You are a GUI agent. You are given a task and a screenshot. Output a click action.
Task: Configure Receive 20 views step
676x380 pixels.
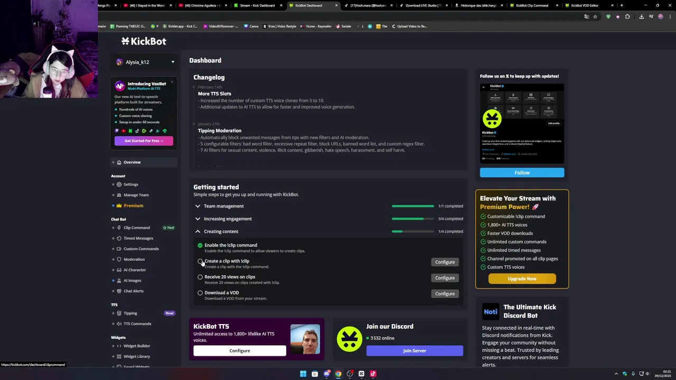coord(445,278)
